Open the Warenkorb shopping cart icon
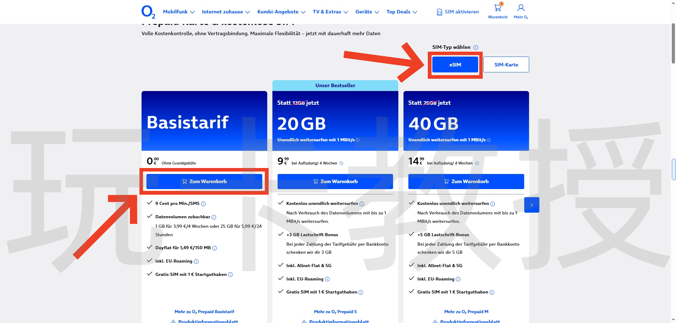Image resolution: width=676 pixels, height=323 pixels. [497, 8]
